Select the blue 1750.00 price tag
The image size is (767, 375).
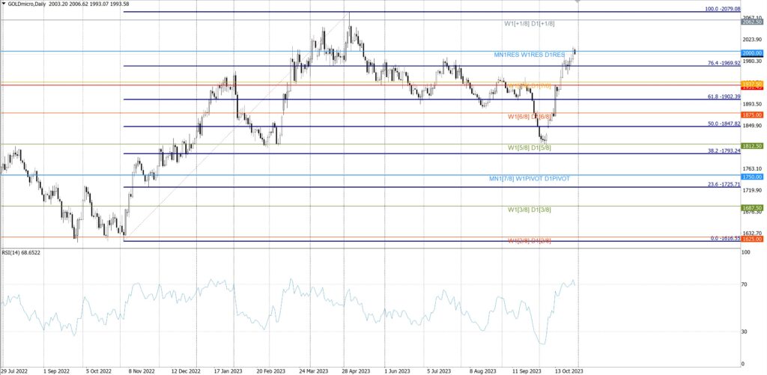[x=751, y=177]
